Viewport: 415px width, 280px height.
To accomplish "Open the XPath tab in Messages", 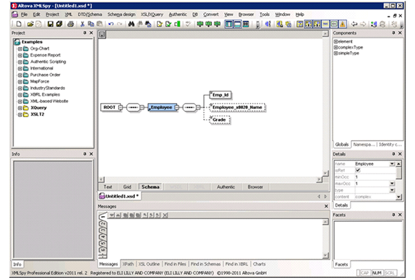I will (x=128, y=264).
